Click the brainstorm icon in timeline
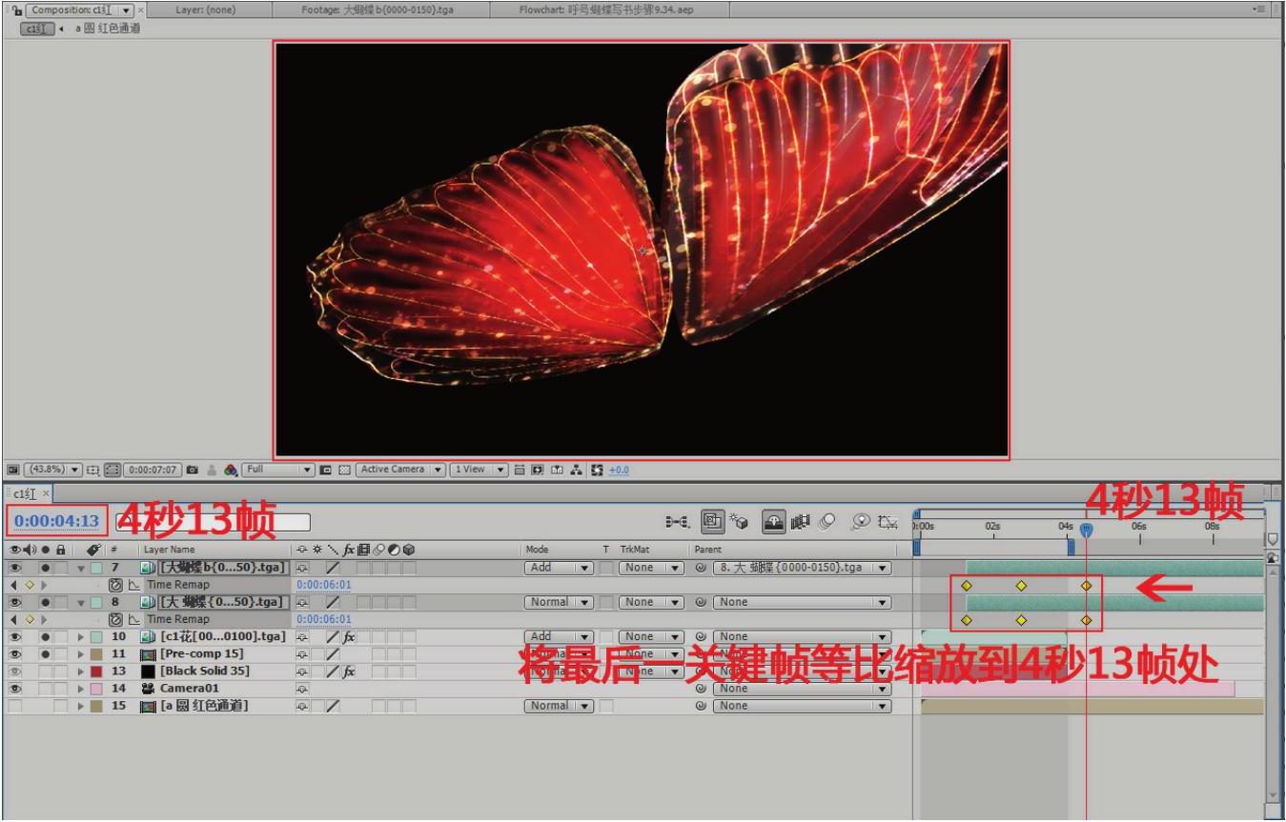1286x822 pixels. (862, 522)
